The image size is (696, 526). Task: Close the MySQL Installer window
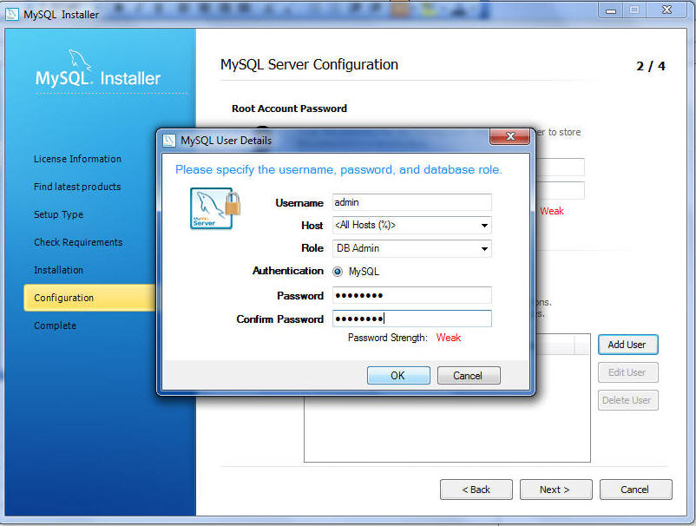(x=666, y=10)
